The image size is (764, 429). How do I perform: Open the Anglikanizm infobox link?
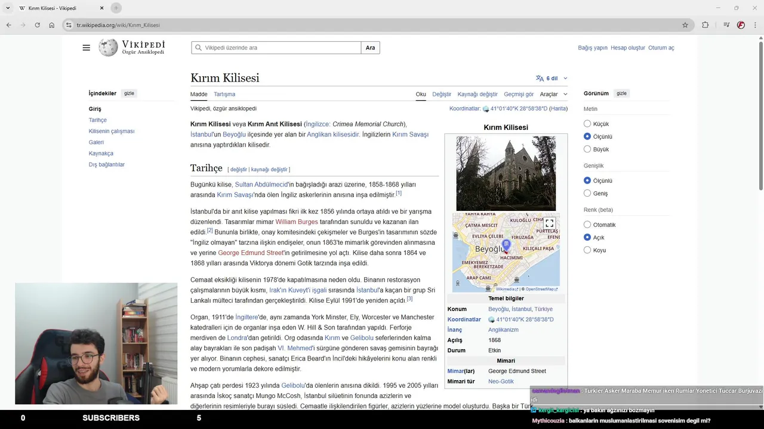(503, 329)
